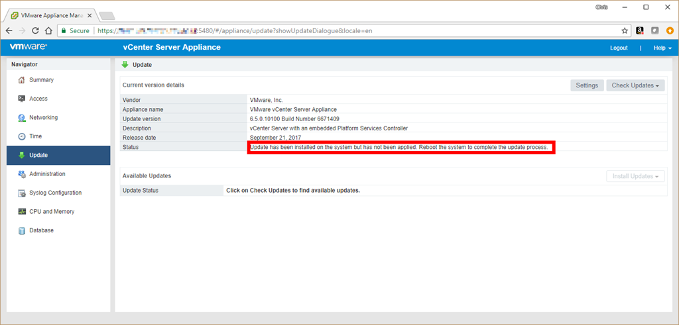Click the Networking globe icon
This screenshot has width=679, height=325.
tap(22, 118)
